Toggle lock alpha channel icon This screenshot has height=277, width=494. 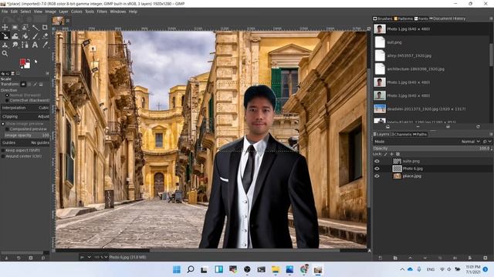pyautogui.click(x=398, y=154)
